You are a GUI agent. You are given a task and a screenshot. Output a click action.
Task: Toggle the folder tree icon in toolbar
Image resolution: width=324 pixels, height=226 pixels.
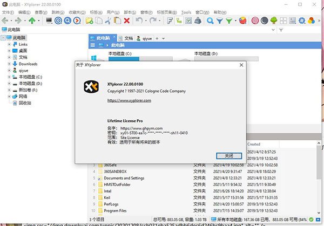click(x=179, y=20)
